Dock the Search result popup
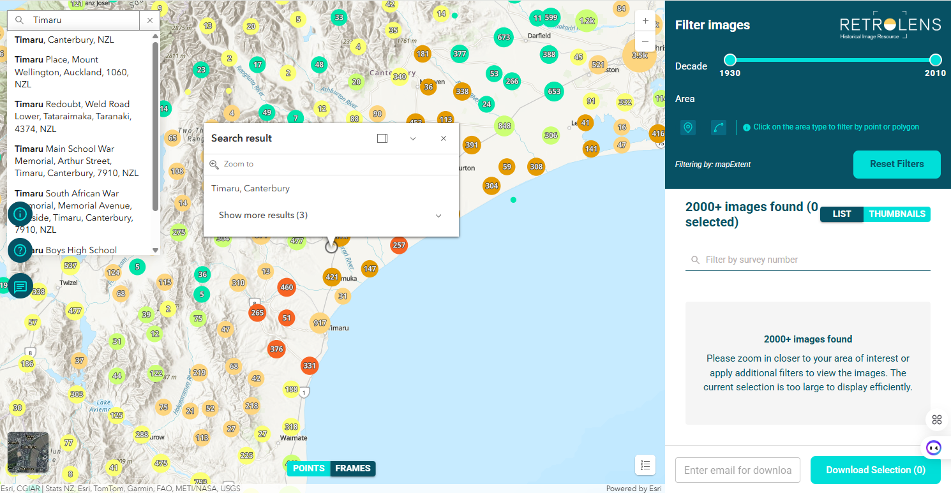This screenshot has height=493, width=951. coord(382,138)
